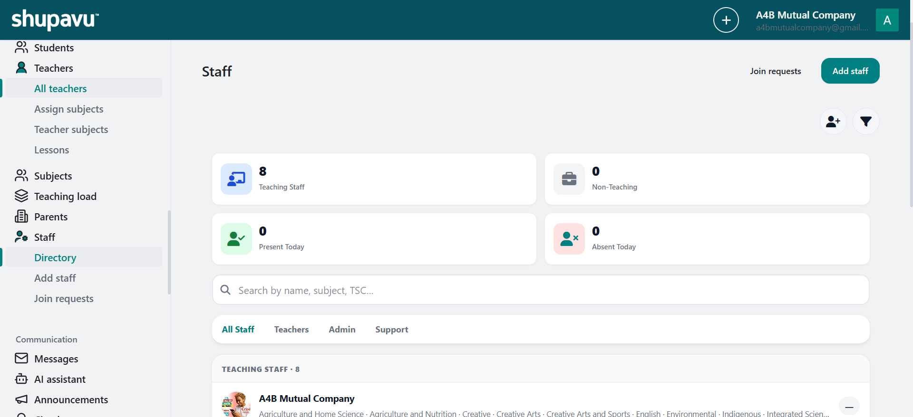Click the main page scrollbar

911,114
